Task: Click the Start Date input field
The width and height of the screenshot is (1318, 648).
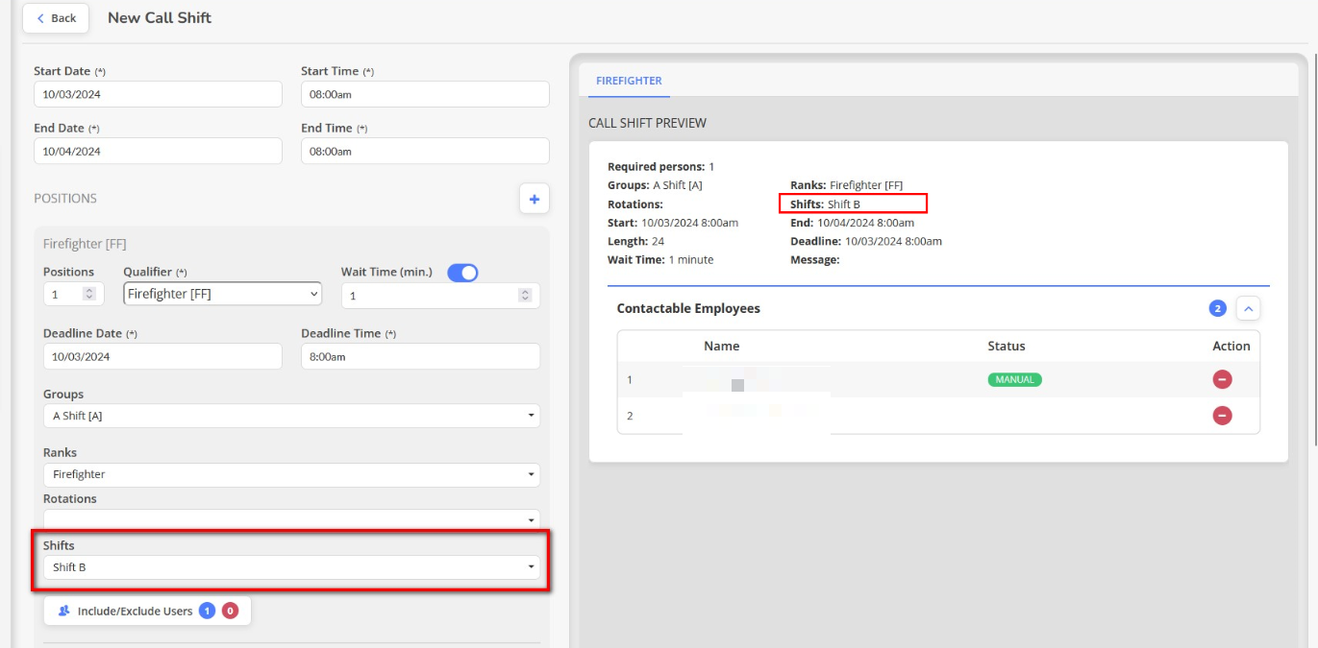Action: [158, 94]
